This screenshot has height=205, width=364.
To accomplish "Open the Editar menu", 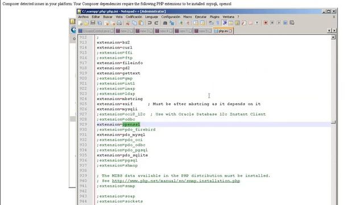I will pyautogui.click(x=96, y=17).
